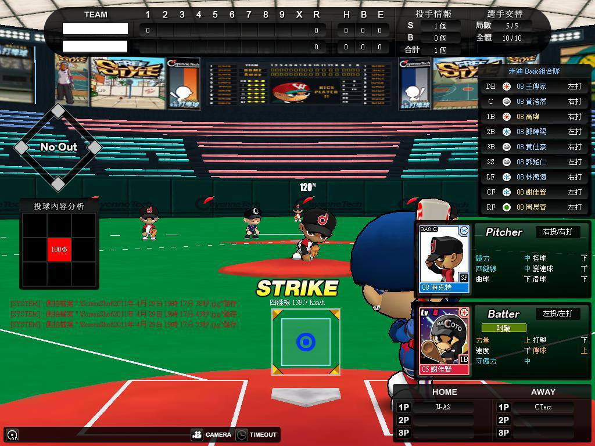The height and width of the screenshot is (446, 595).
Task: Click the 阿醜 green nickname tag
Action: (x=504, y=328)
